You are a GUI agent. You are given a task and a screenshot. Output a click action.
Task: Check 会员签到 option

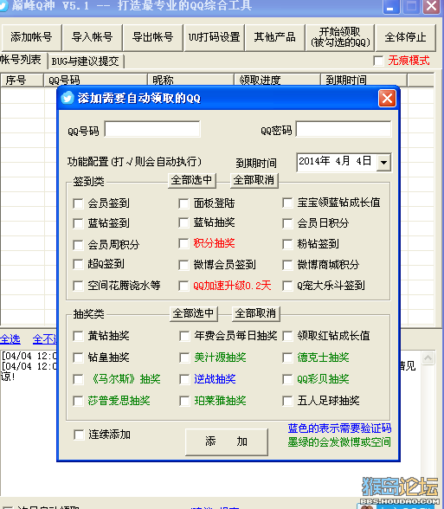tap(78, 203)
